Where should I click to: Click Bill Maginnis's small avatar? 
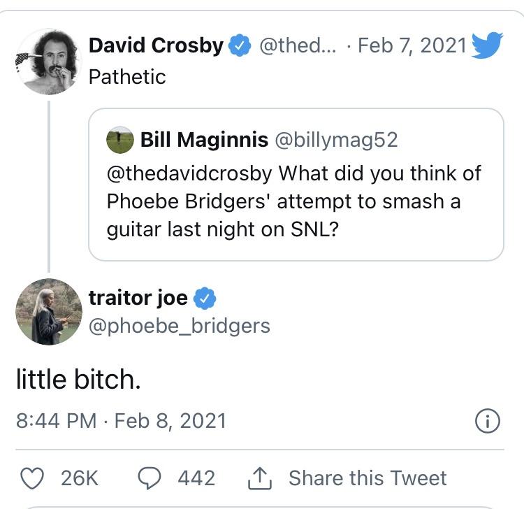pos(119,140)
